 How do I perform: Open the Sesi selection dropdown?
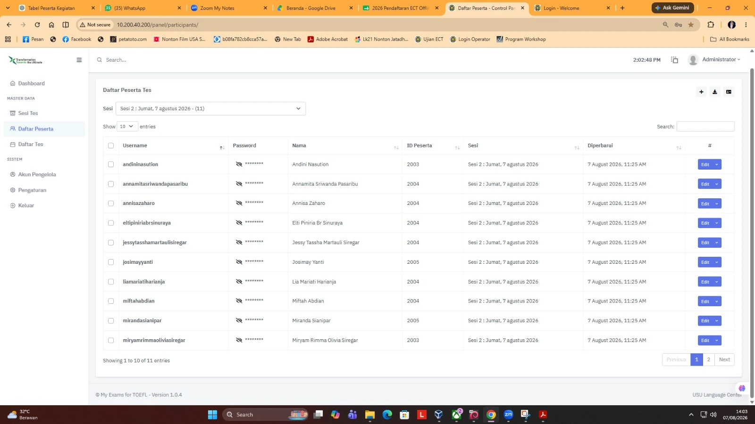210,109
